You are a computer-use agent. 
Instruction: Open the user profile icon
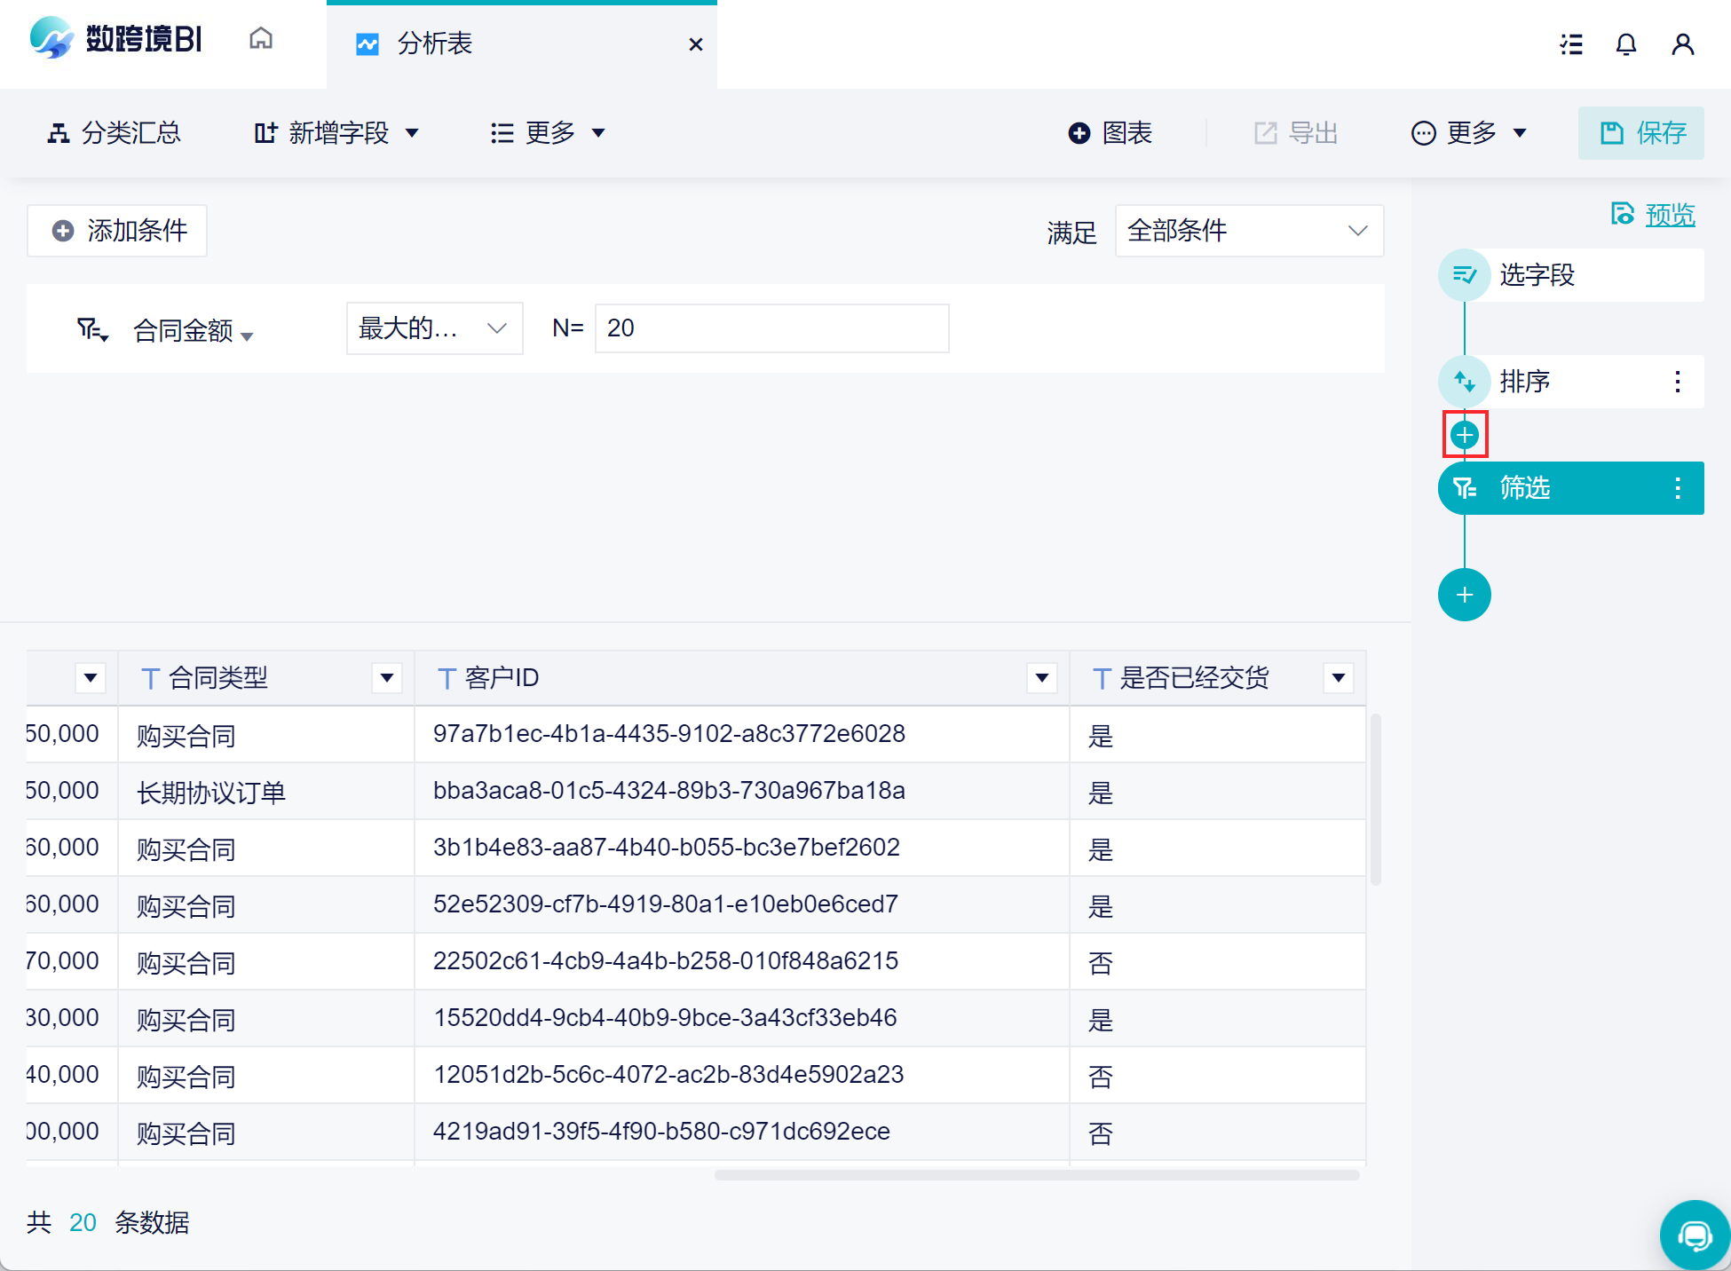(1682, 44)
